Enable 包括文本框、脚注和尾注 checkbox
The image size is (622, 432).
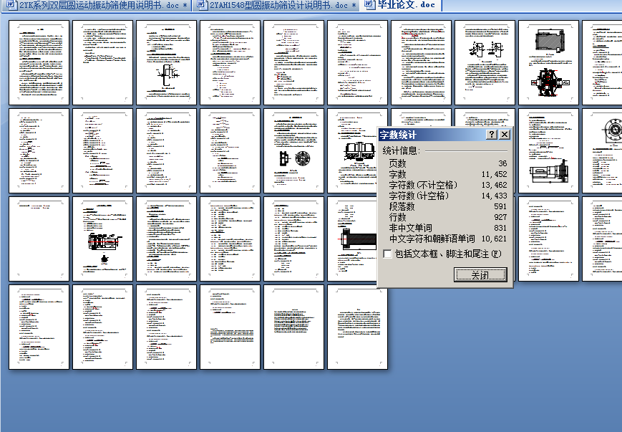(387, 254)
